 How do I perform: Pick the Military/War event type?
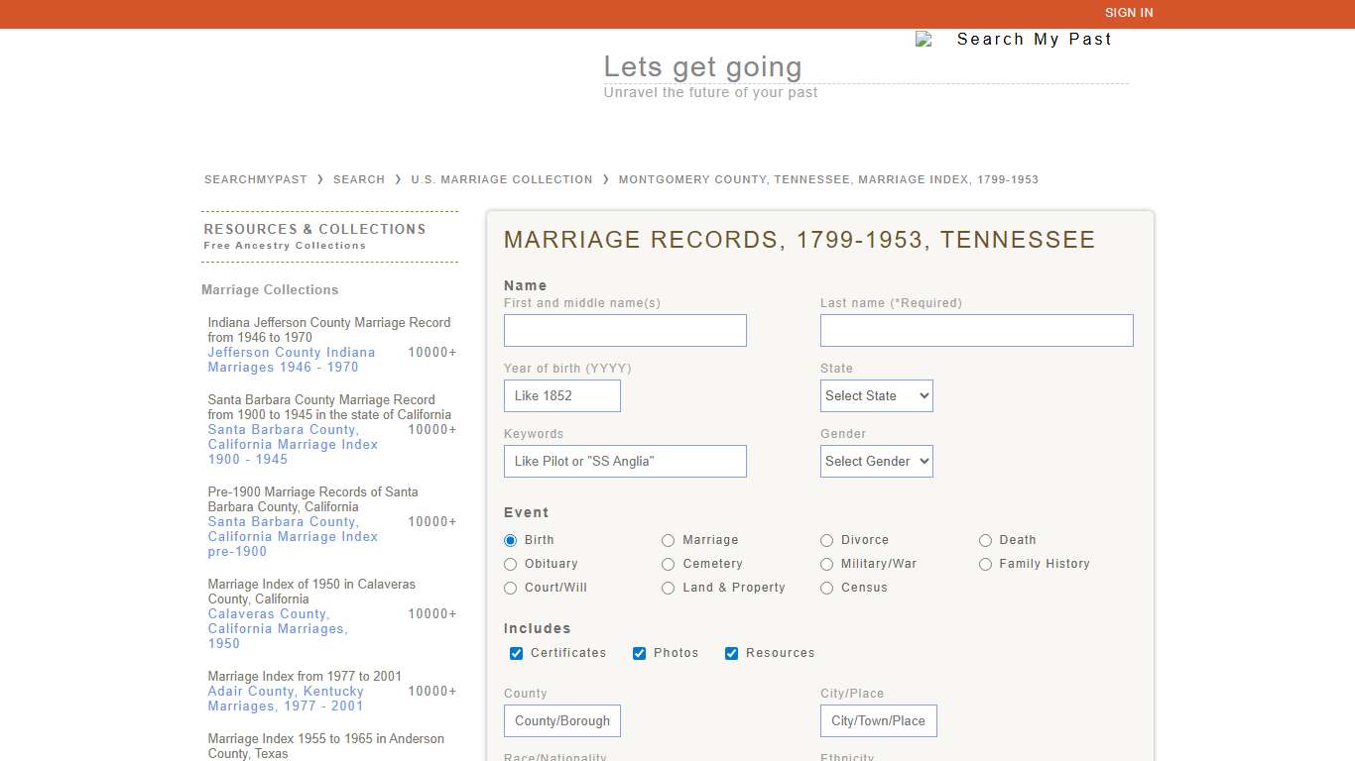tap(827, 564)
